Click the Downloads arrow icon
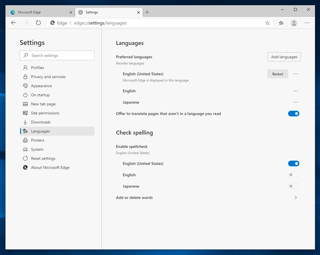This screenshot has width=320, height=255. [25, 122]
